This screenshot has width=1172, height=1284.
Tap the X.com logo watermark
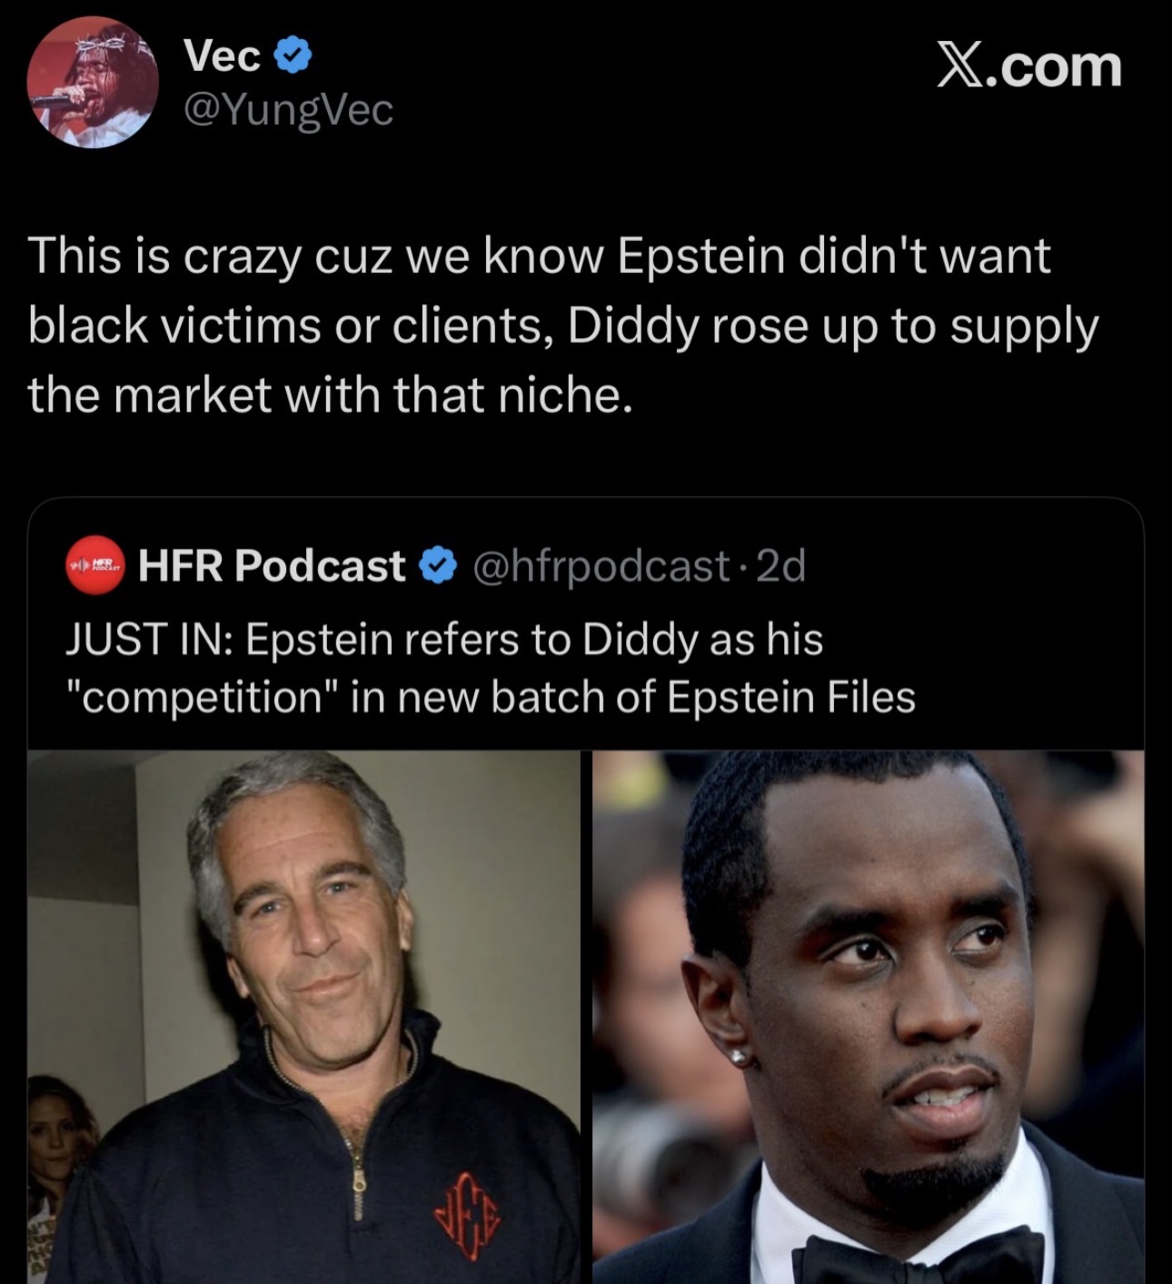click(x=1029, y=65)
